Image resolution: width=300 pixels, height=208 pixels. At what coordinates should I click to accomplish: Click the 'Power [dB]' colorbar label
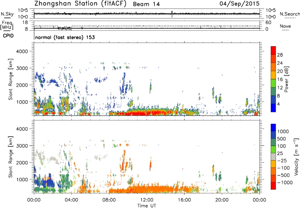(286, 79)
